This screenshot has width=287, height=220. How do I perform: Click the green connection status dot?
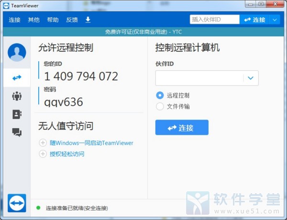pyautogui.click(x=38, y=208)
